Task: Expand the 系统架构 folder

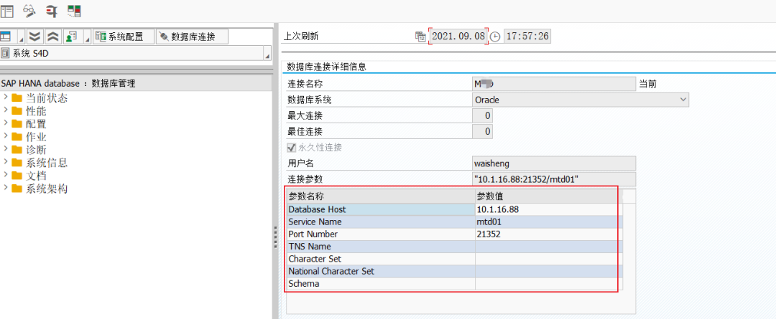Action: point(6,187)
